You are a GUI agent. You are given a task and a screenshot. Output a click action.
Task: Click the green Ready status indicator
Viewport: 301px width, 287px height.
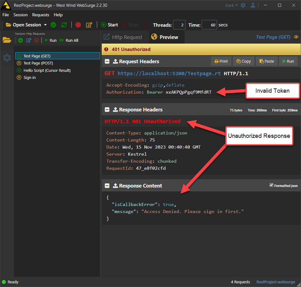pos(4,282)
